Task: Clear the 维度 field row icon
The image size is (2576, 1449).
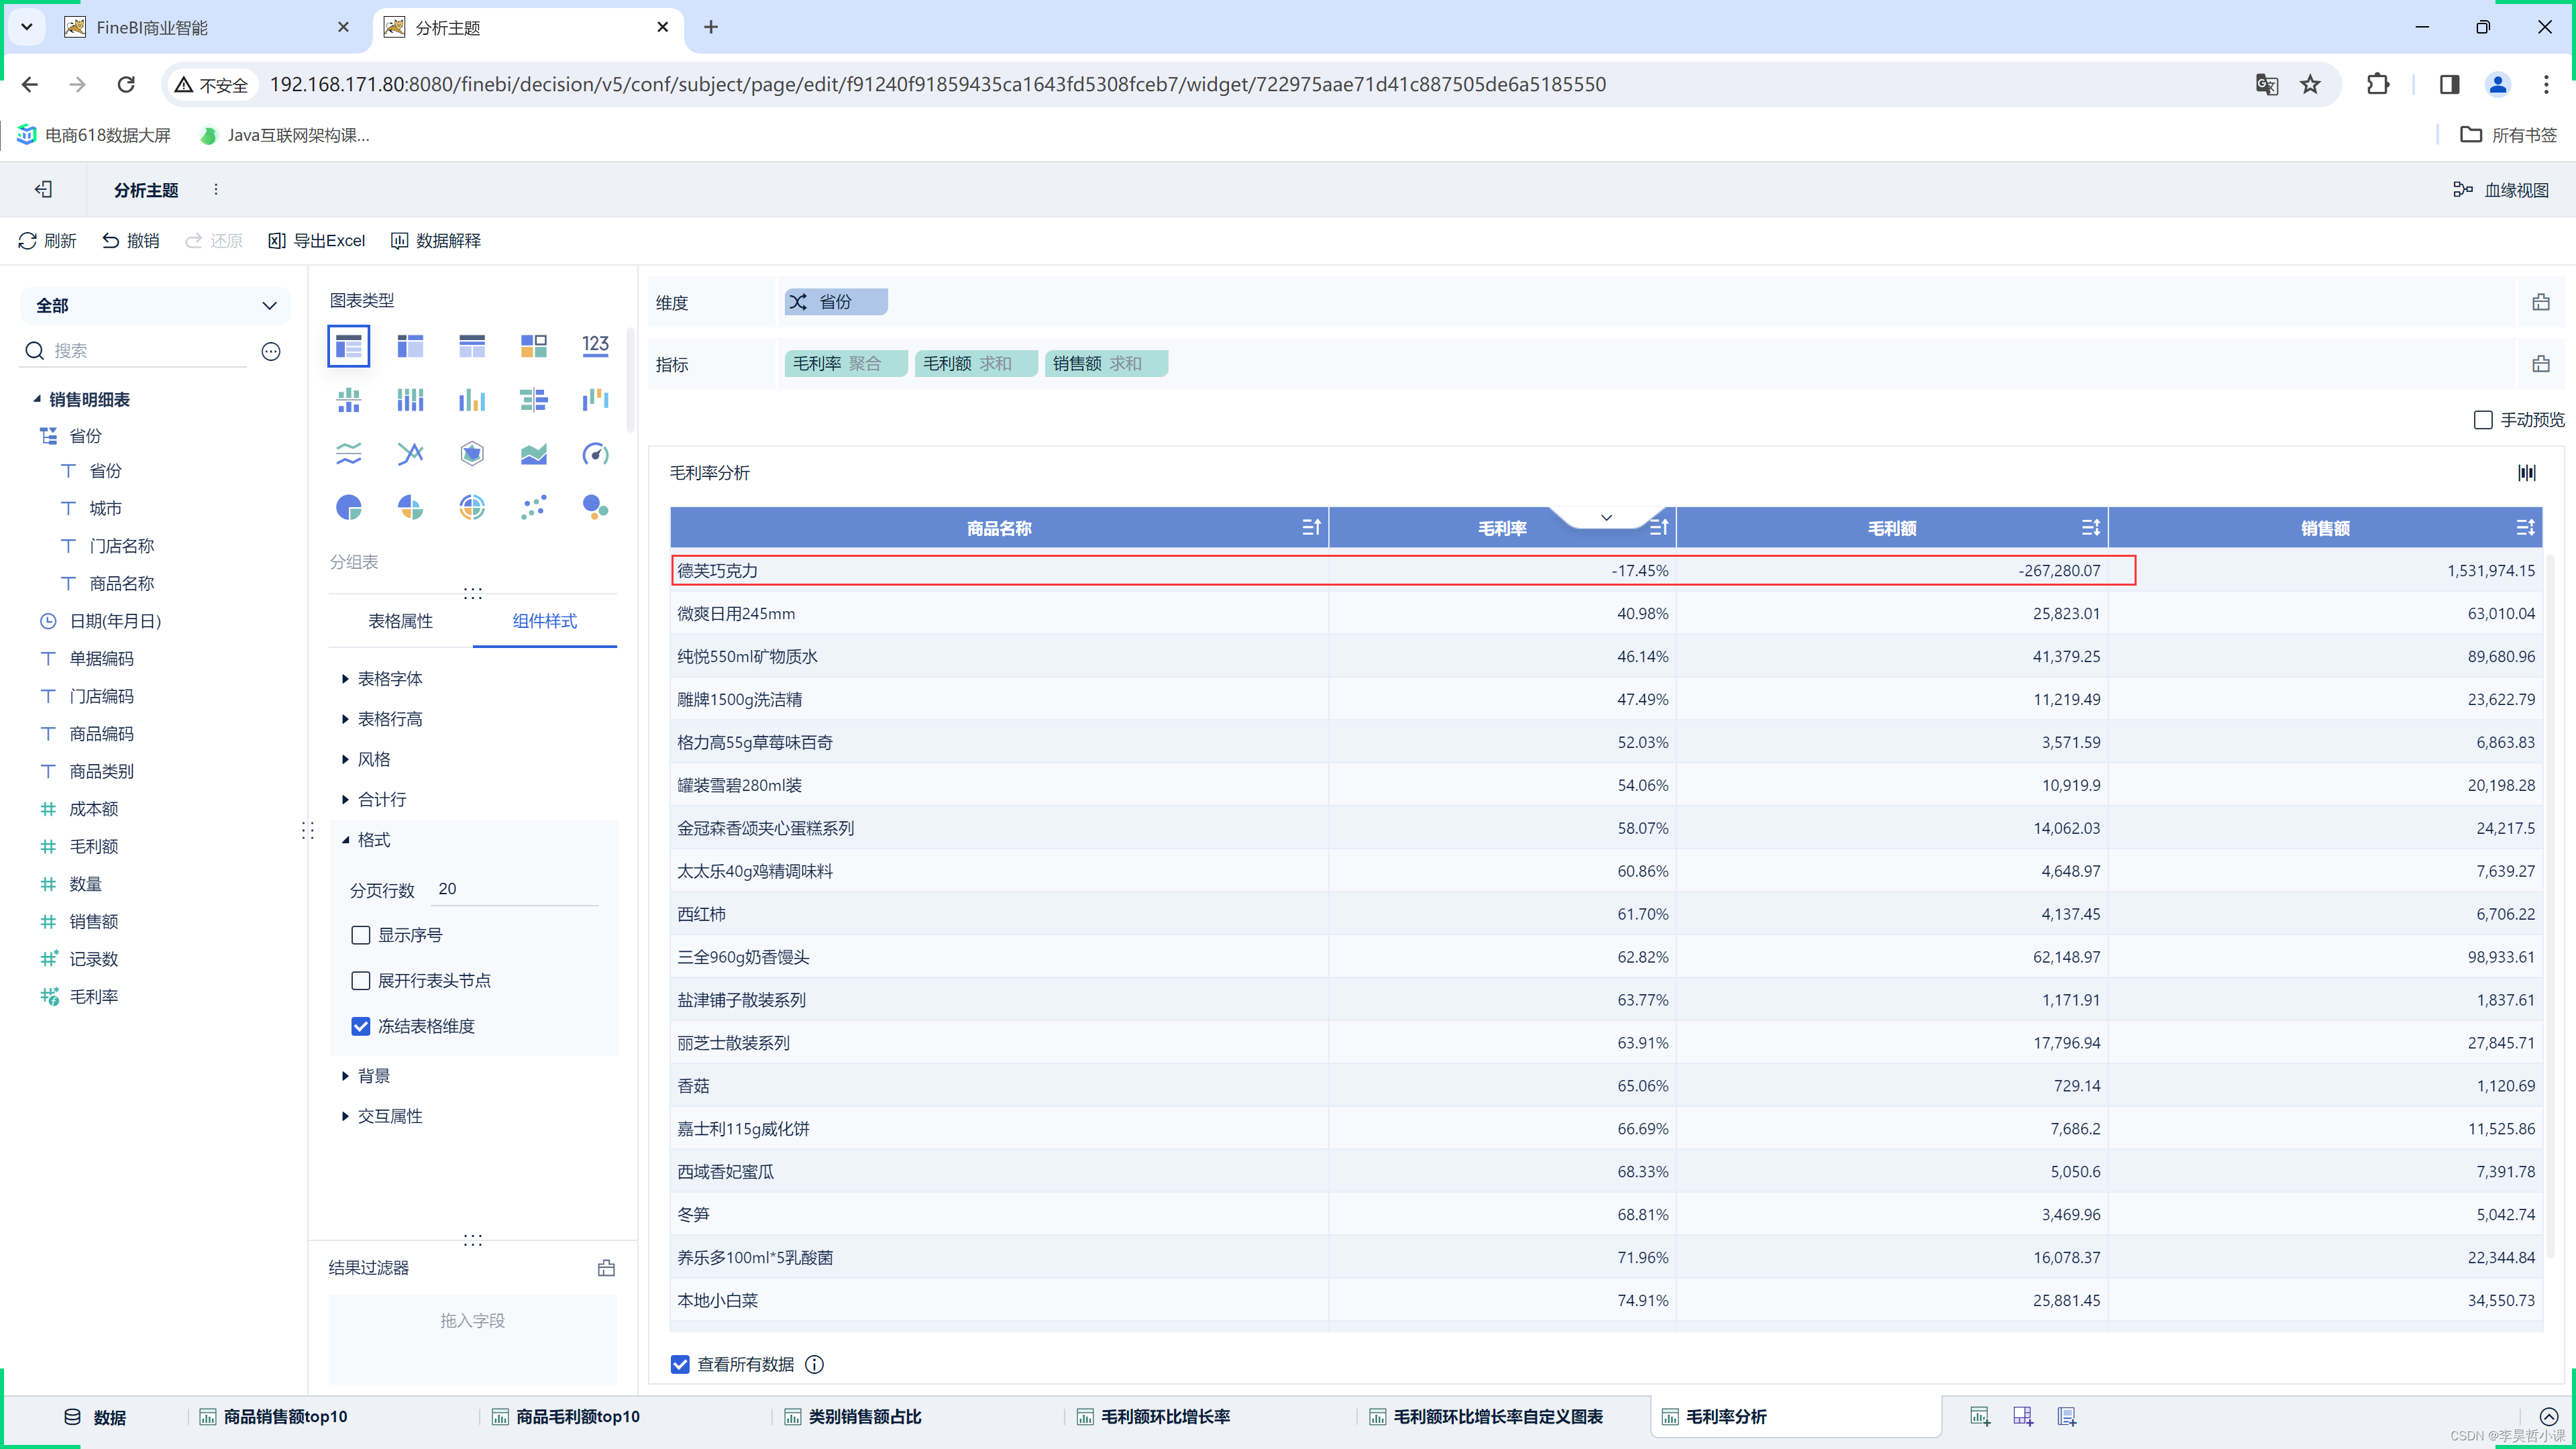Action: 2541,302
